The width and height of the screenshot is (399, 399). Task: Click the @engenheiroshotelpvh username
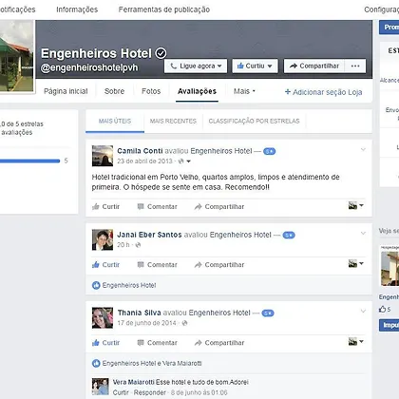89,67
